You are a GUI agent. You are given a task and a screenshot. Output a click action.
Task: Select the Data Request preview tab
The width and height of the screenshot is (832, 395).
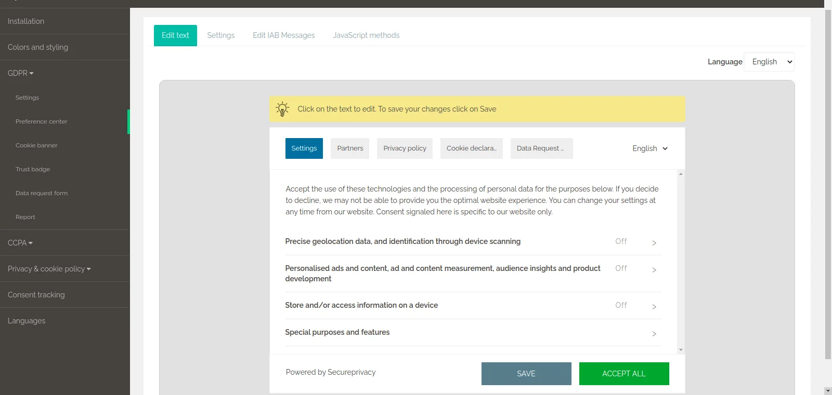pyautogui.click(x=542, y=148)
